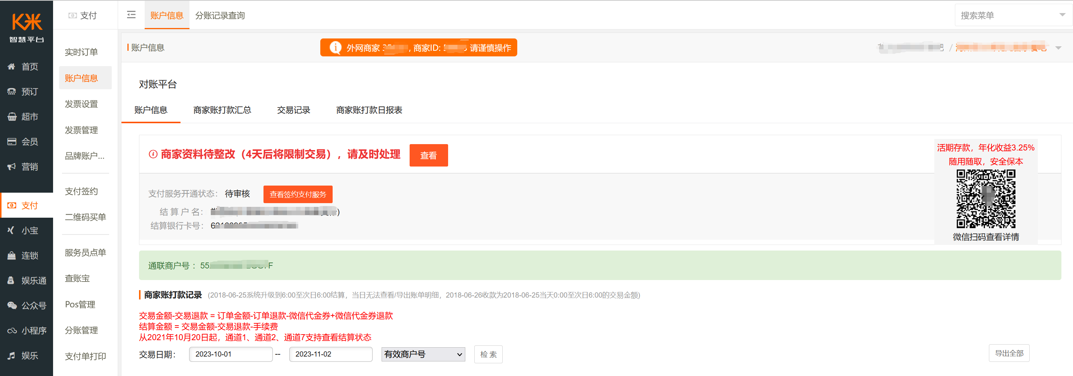Click the 待审核 status text
The image size is (1073, 376).
[237, 194]
